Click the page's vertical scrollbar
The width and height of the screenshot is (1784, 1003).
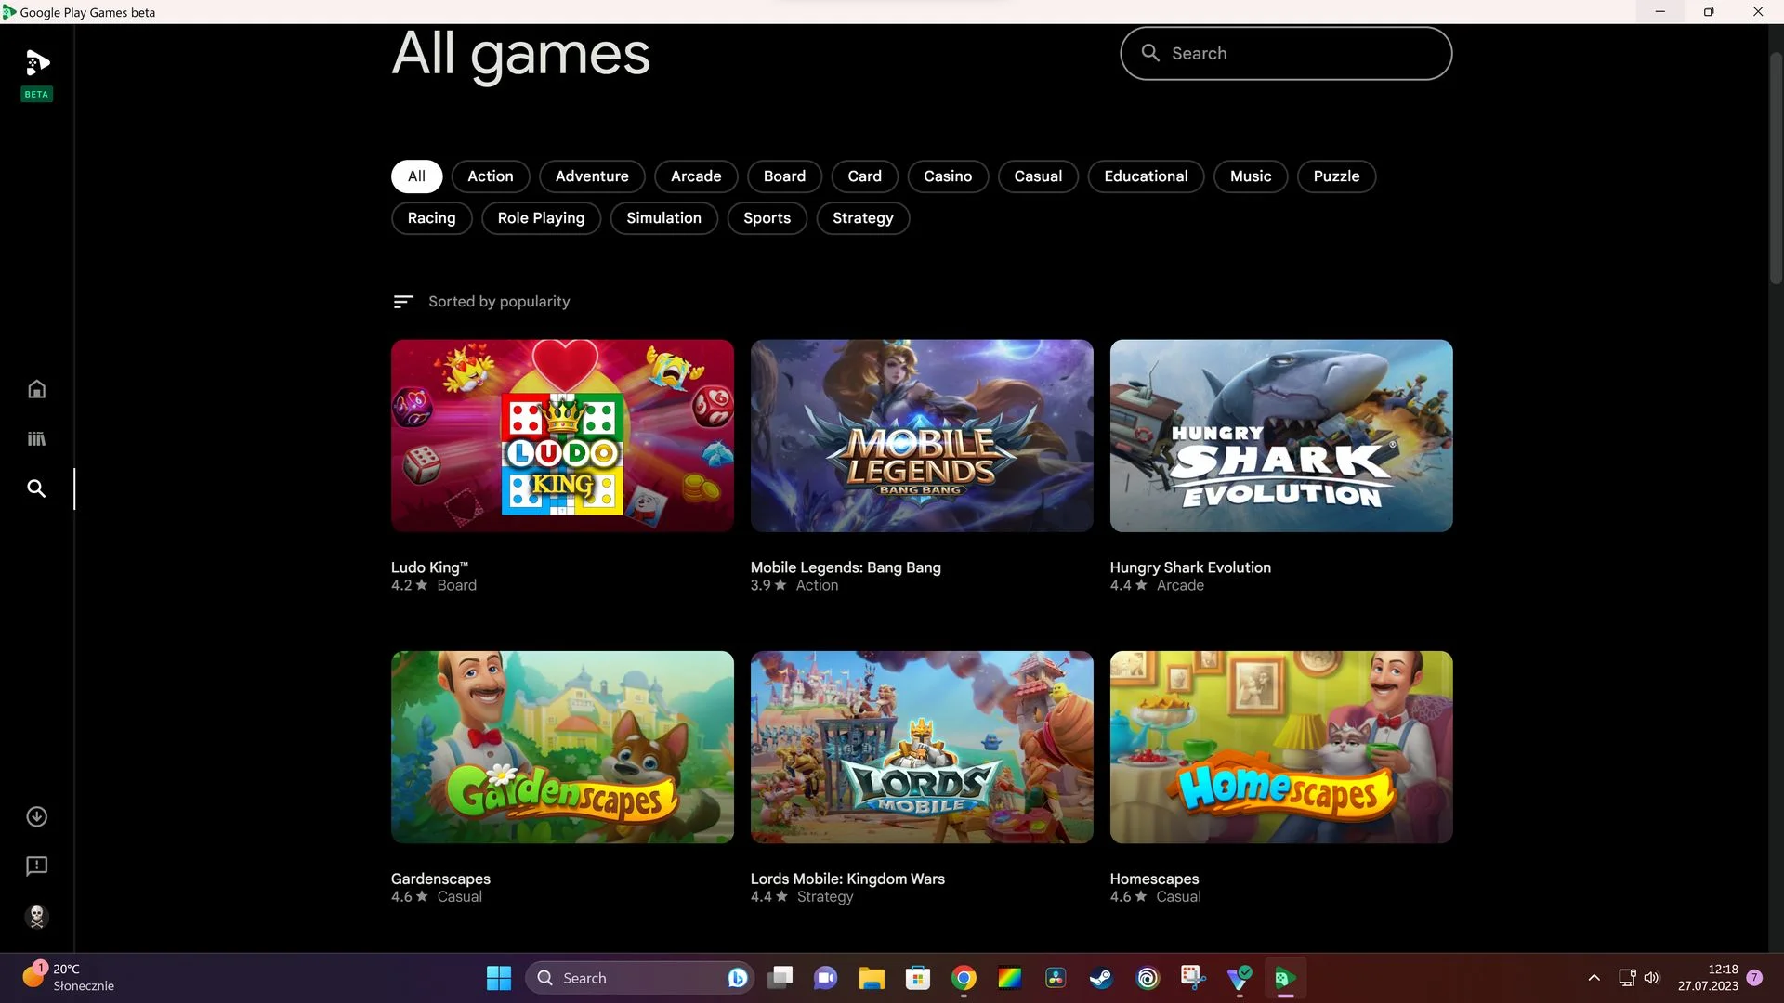[x=1776, y=167]
